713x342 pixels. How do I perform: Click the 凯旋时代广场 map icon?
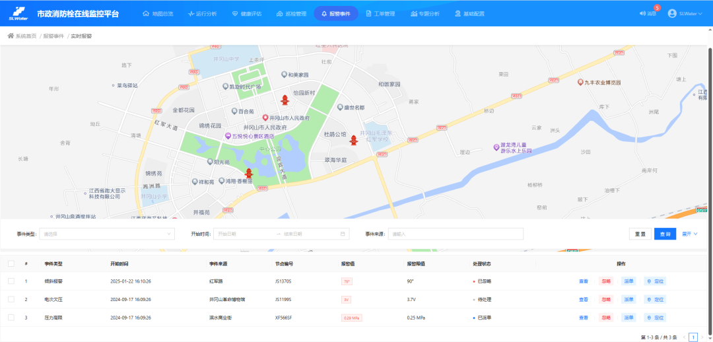pyautogui.click(x=225, y=86)
